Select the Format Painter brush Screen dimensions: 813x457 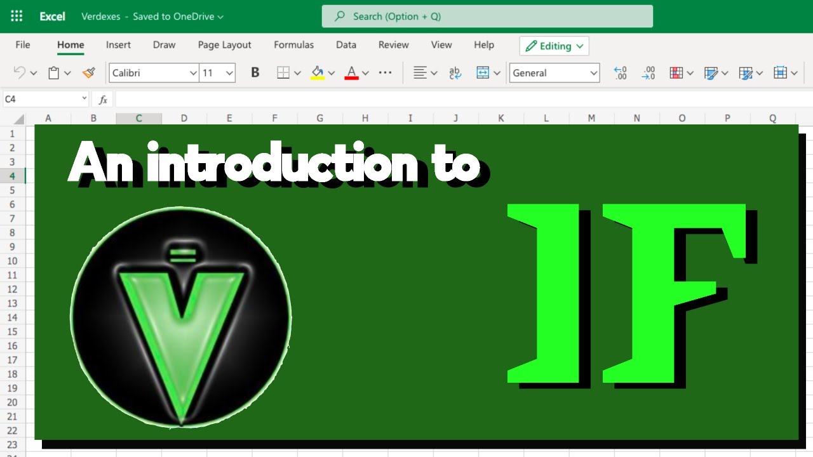tap(88, 73)
